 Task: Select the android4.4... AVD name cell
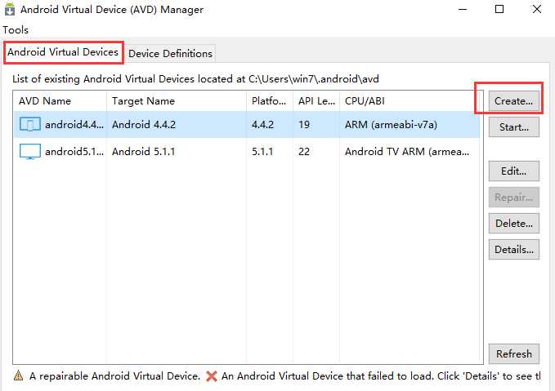tap(74, 125)
